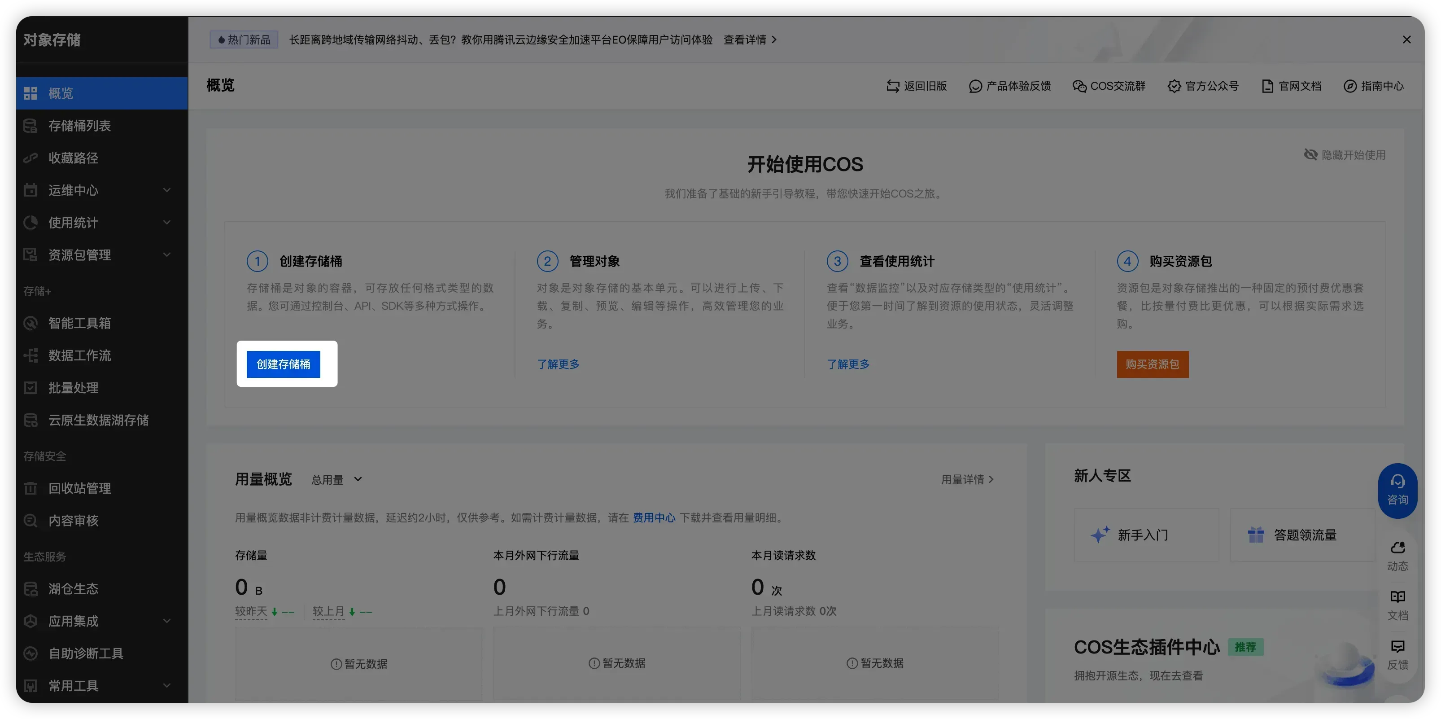Image resolution: width=1441 pixels, height=719 pixels.
Task: Open 产品体验反馈 from header
Action: (1010, 86)
